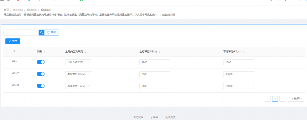Screen dimensions: 307x120
Task: Open the 家庭宽带-100M dropdown for WAN3
Action: [x=79, y=86]
